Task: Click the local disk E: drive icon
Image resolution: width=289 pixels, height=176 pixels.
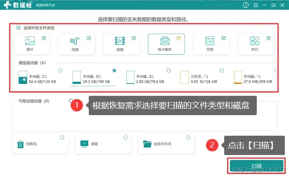Action: pyautogui.click(x=130, y=77)
